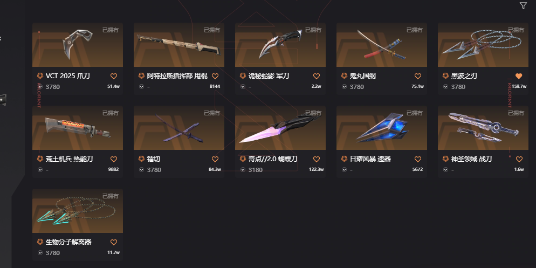Expand the chevron under 奇点//2.0 蝴蝶刀

pyautogui.click(x=243, y=169)
